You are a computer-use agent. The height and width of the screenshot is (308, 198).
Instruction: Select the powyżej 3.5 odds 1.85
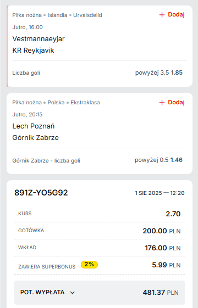click(x=158, y=72)
